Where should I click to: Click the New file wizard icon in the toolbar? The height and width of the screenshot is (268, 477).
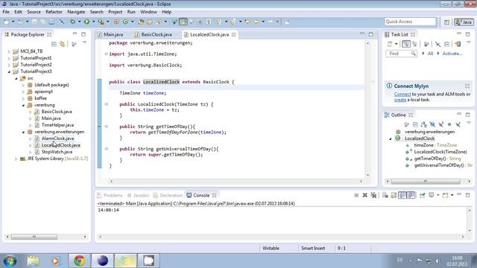click(7, 22)
